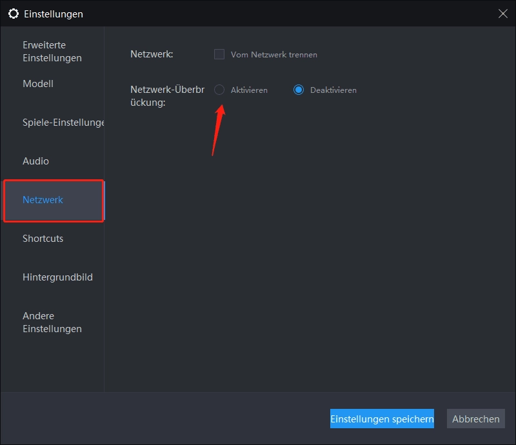Open Erweiterte Einstellungen section

pos(52,52)
